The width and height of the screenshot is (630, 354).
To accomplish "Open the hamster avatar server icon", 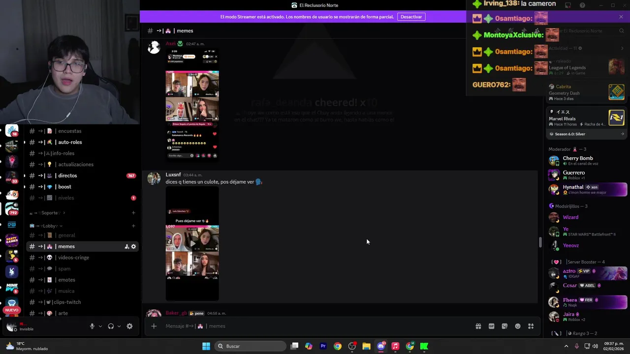I will 12,194.
